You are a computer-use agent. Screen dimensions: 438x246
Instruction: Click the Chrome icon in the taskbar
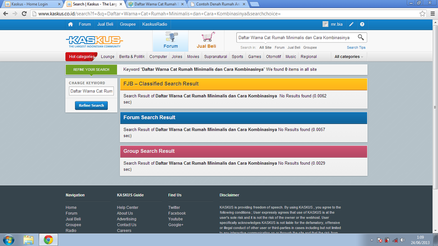click(48, 240)
